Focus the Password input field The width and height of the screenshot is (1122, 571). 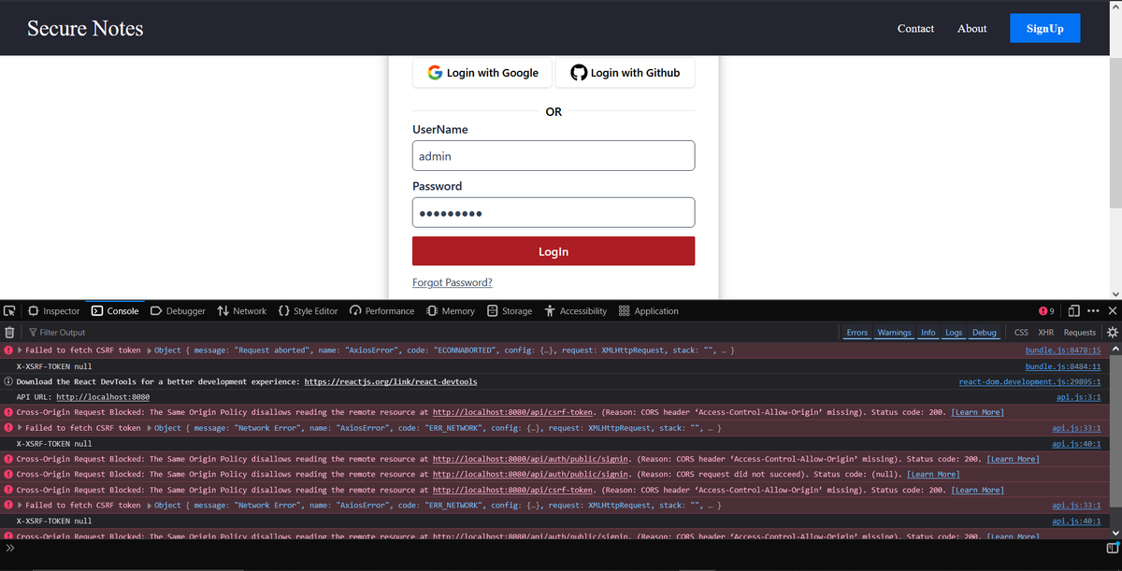554,212
